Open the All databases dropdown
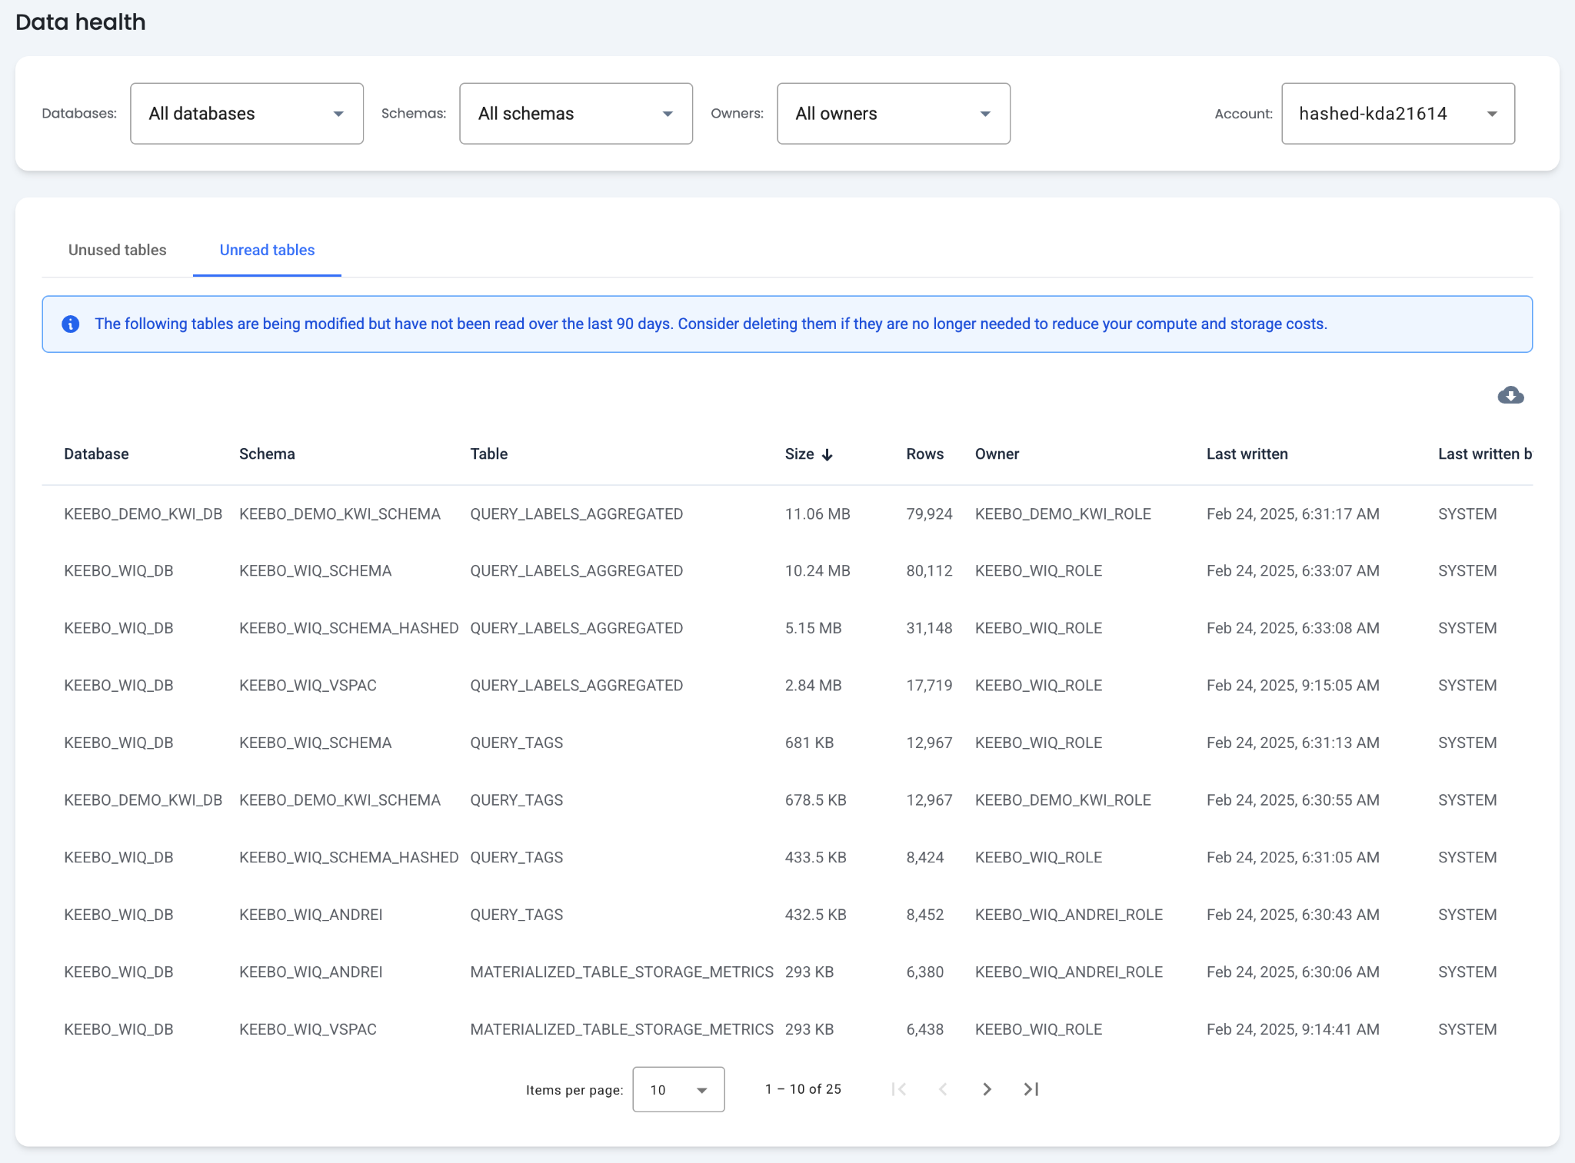Image resolution: width=1575 pixels, height=1163 pixels. point(246,114)
